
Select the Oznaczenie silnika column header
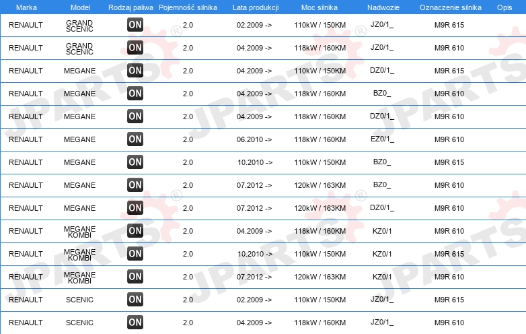point(451,7)
